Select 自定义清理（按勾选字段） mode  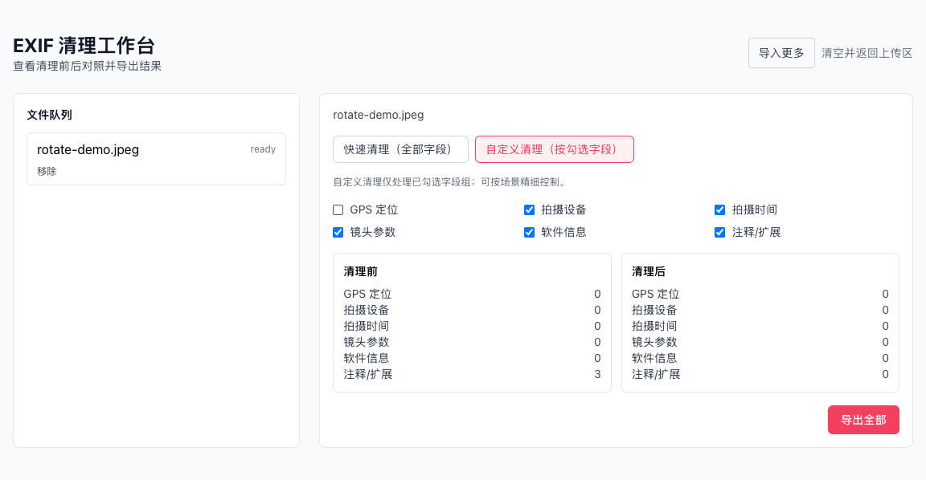(554, 149)
